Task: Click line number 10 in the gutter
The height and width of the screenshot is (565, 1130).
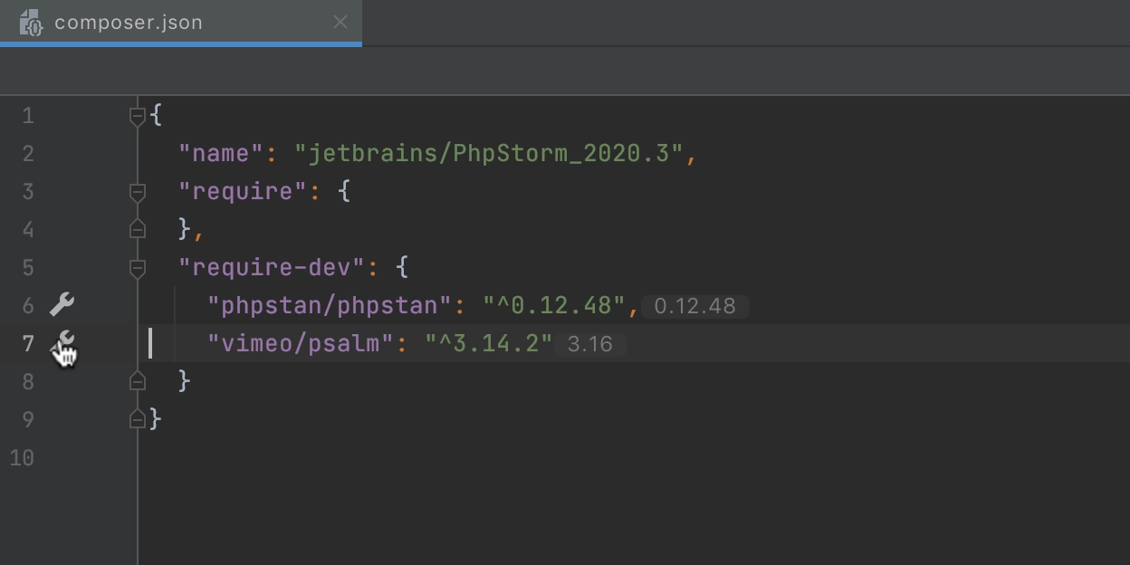Action: click(x=22, y=458)
